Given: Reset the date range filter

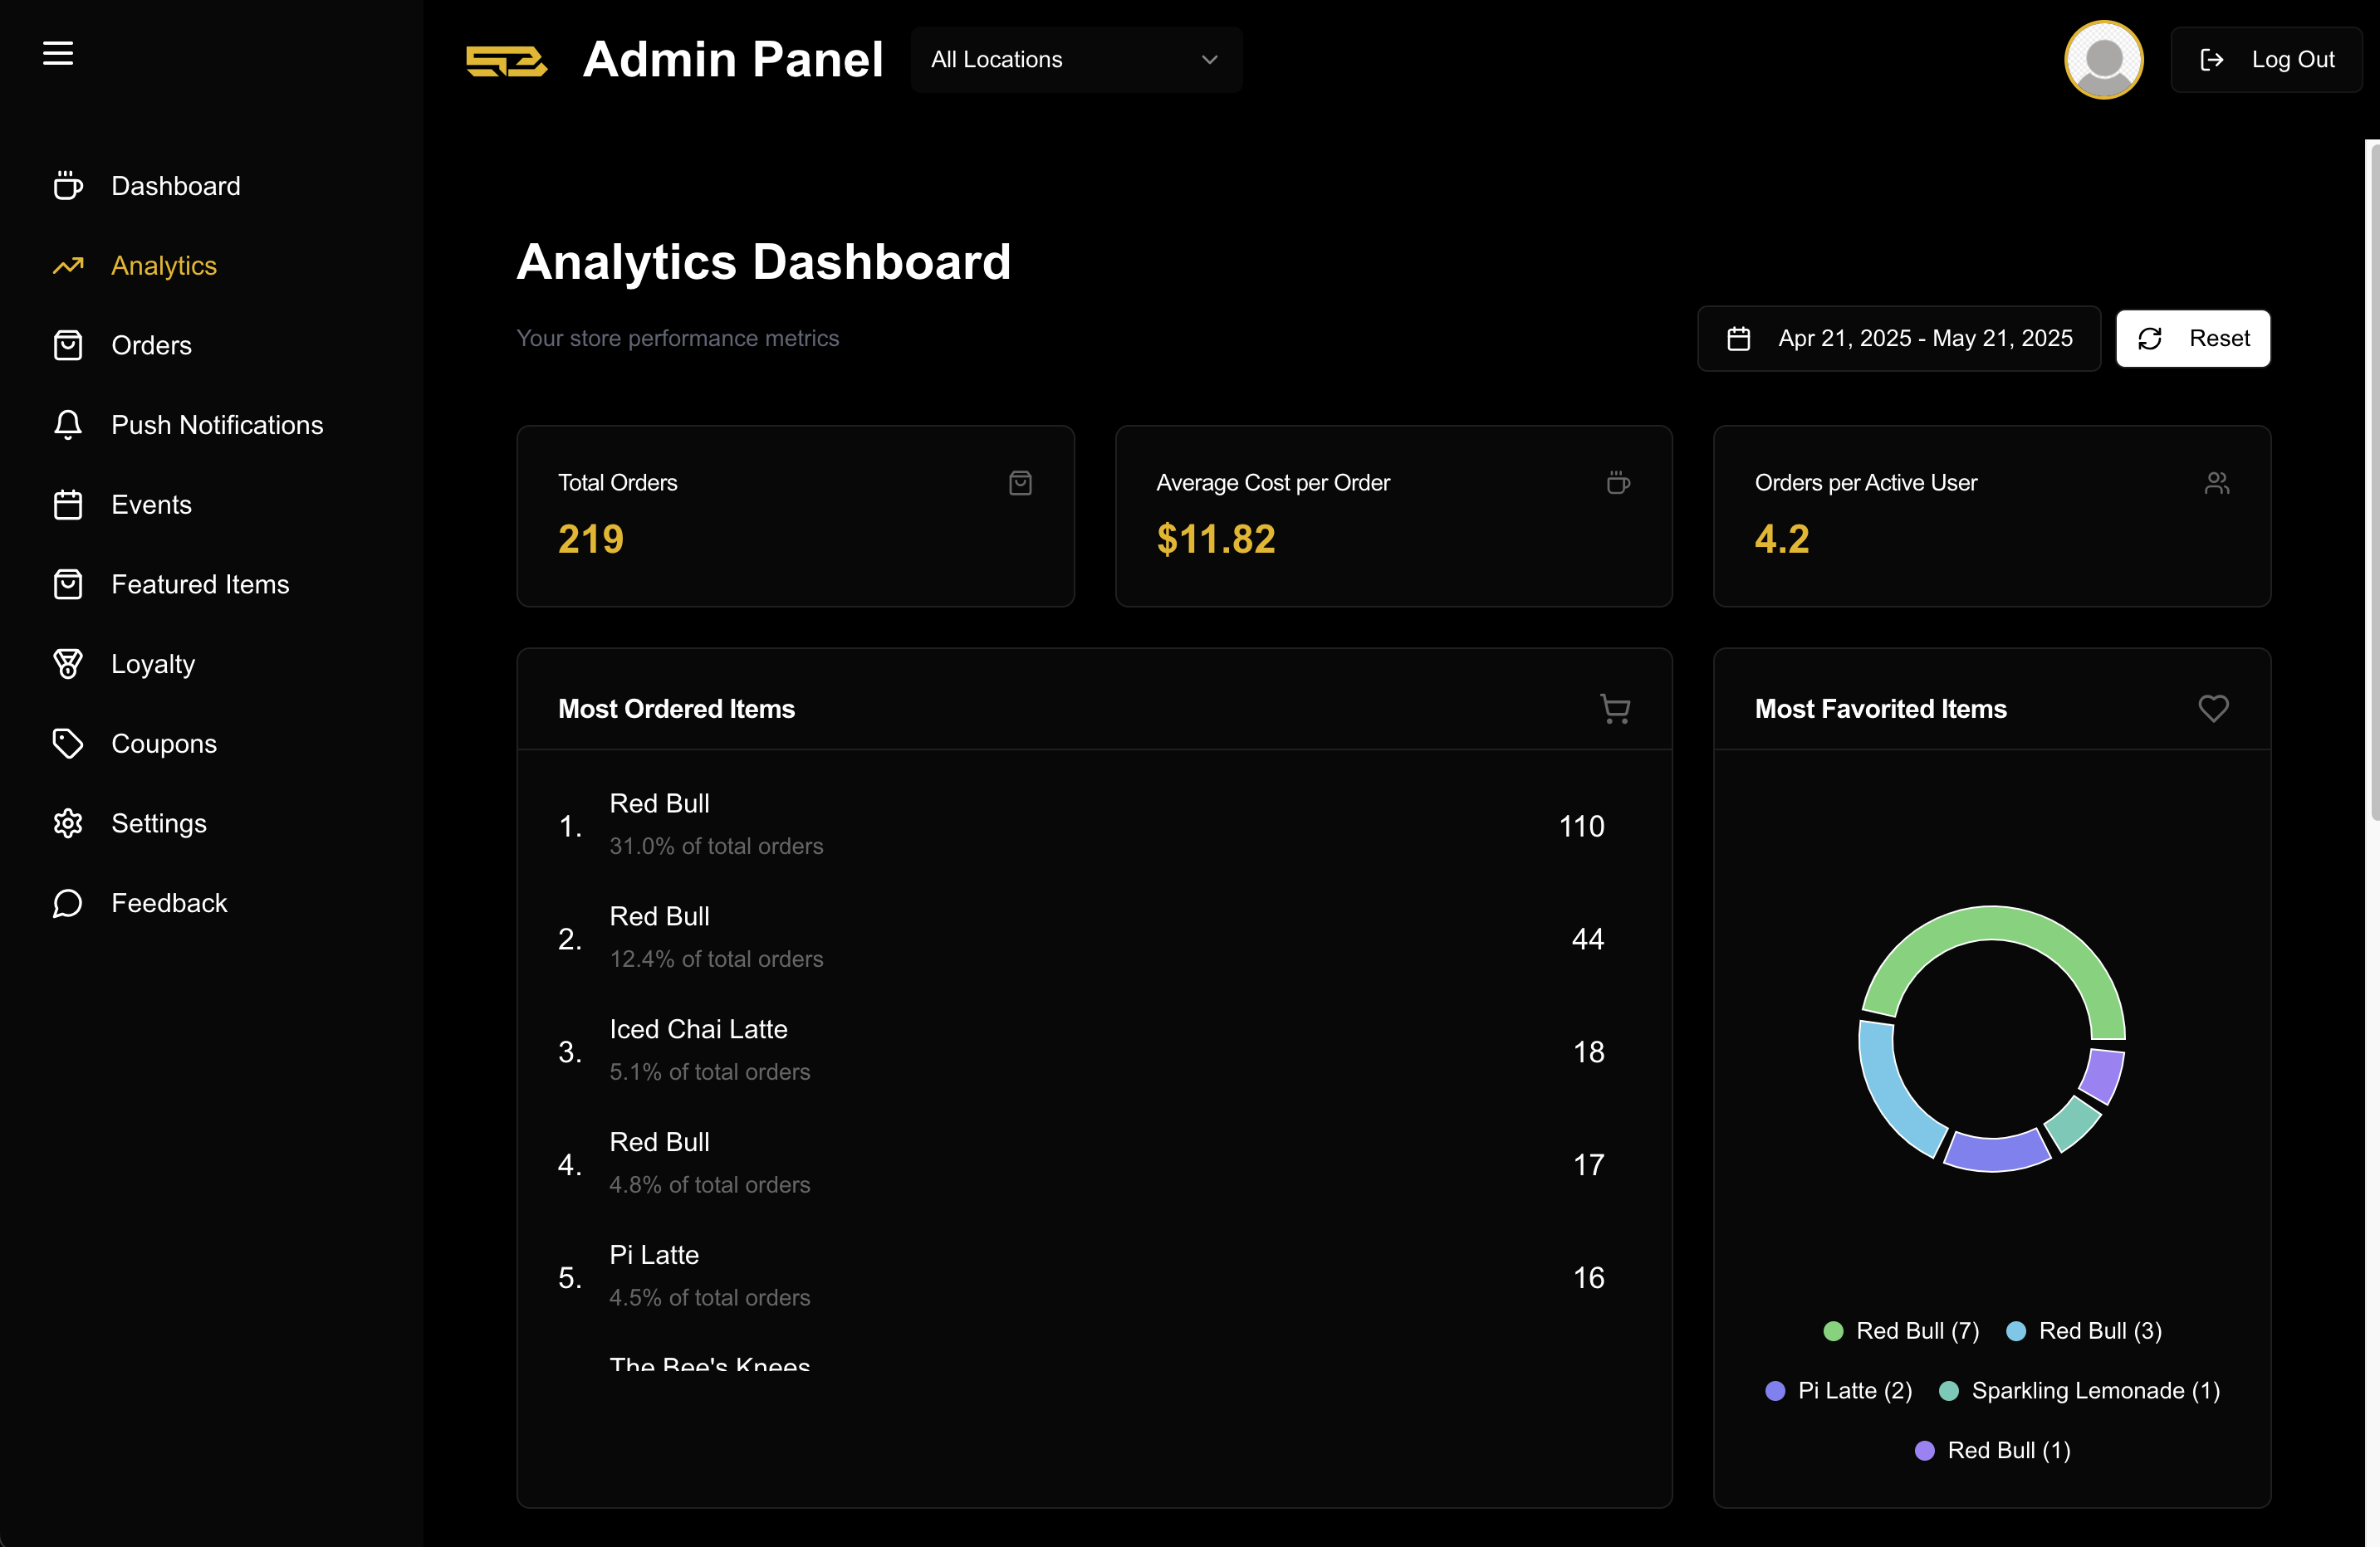Looking at the screenshot, I should pyautogui.click(x=2193, y=339).
